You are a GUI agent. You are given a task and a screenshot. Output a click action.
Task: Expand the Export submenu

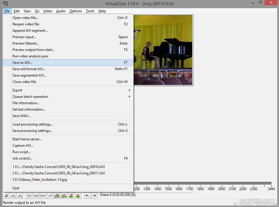(x=68, y=90)
